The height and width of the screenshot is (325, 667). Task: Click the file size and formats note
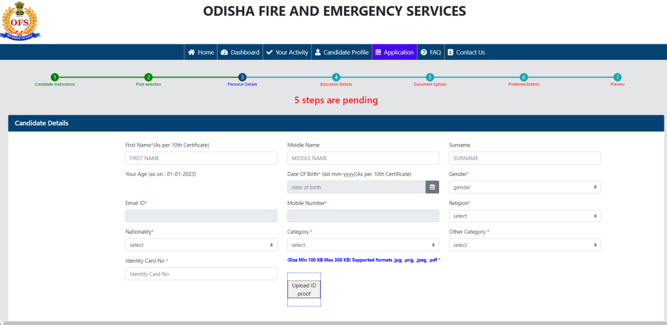363,259
